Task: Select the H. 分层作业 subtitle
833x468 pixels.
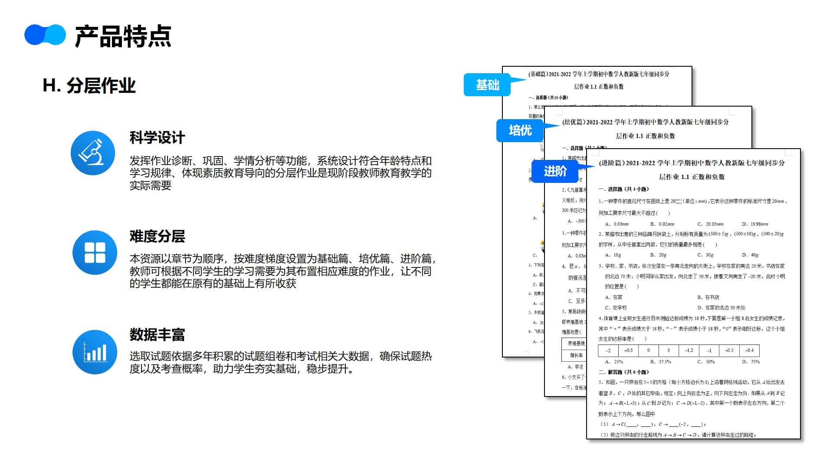Action: (89, 85)
